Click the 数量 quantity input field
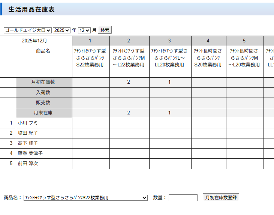Image resolution: width=274 pixels, height=215 pixels. click(183, 198)
